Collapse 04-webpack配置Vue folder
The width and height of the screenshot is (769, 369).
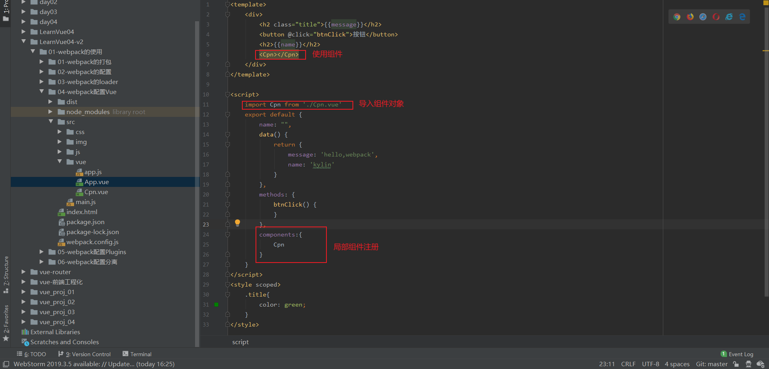click(x=42, y=91)
